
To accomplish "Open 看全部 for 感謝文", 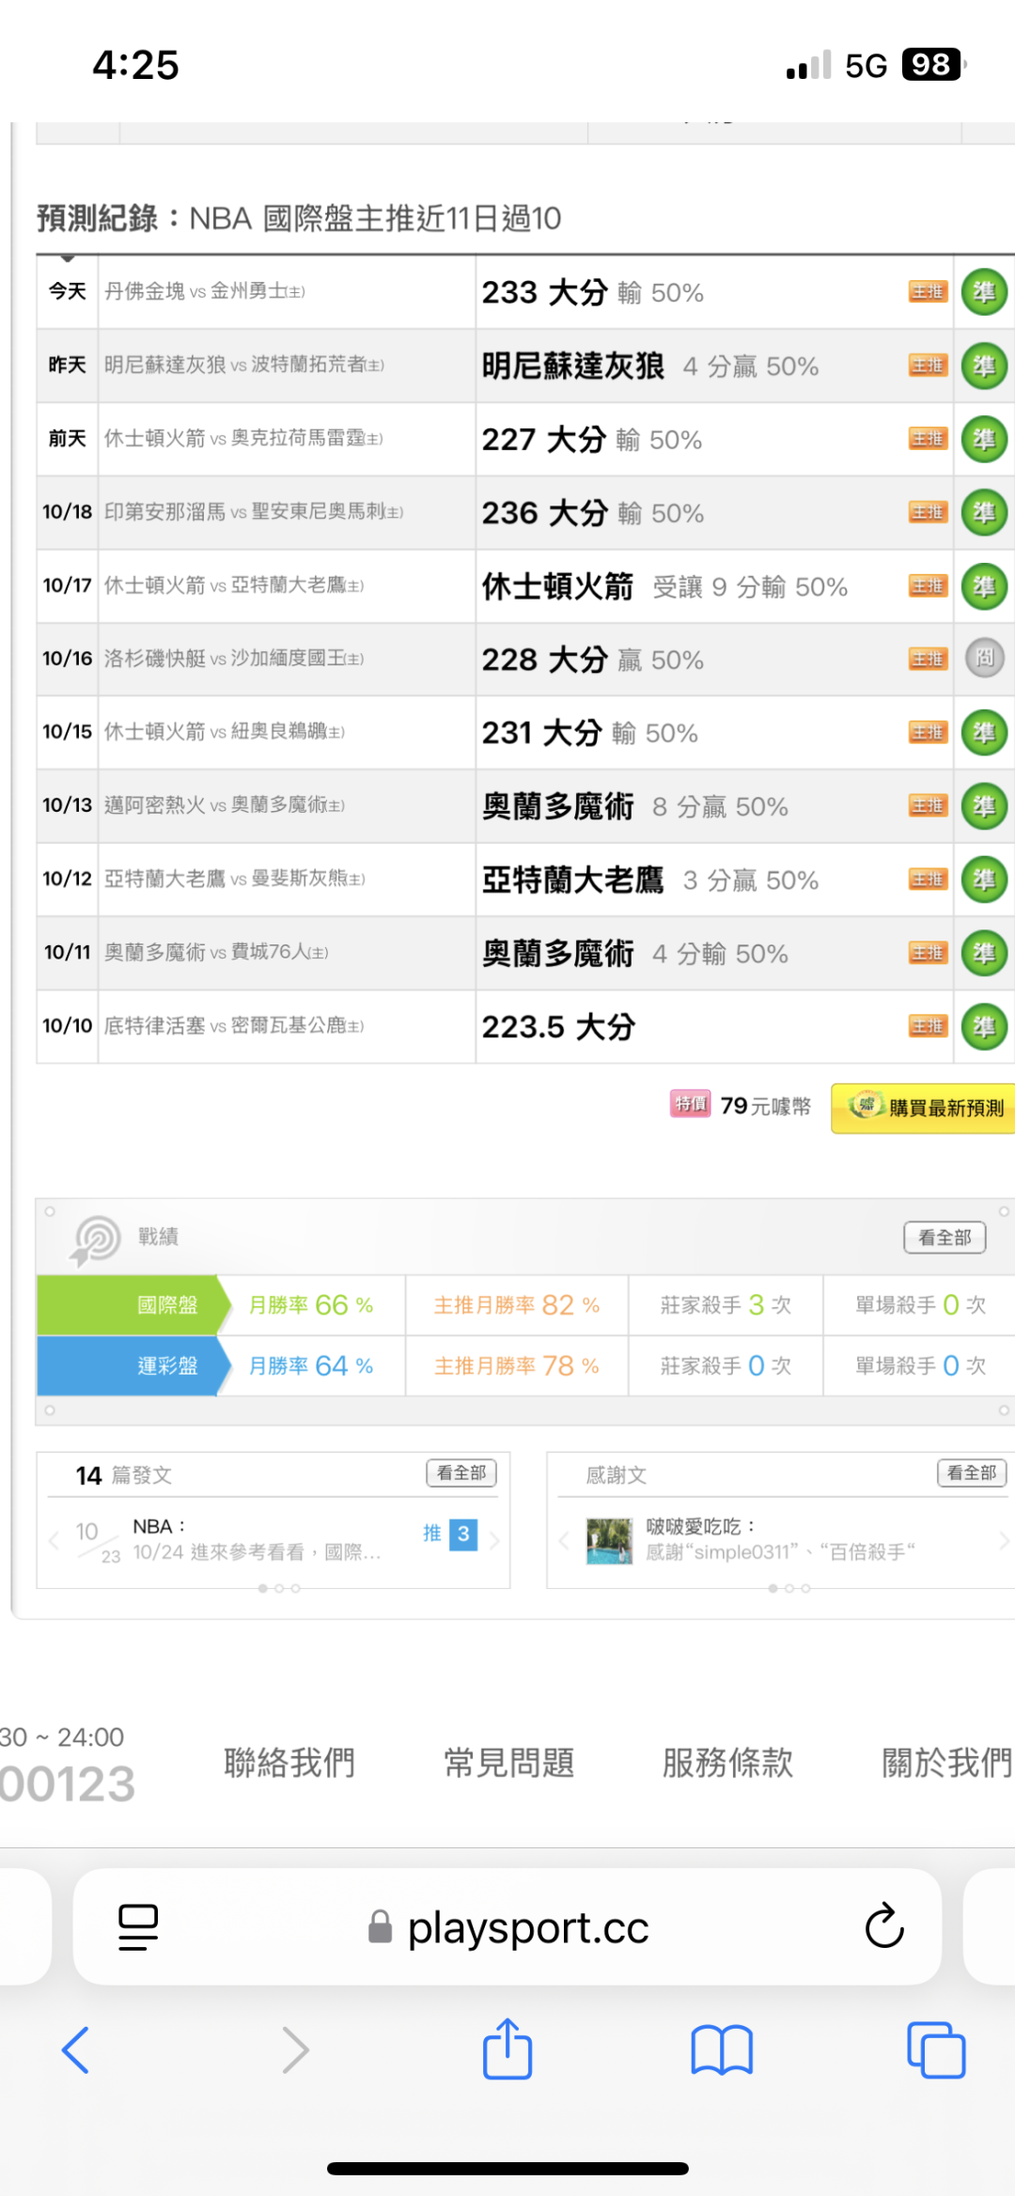I will [x=972, y=1472].
